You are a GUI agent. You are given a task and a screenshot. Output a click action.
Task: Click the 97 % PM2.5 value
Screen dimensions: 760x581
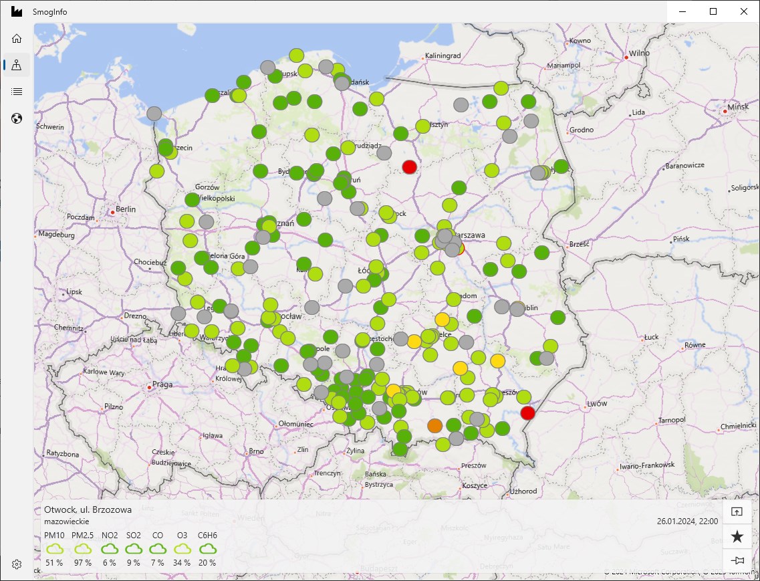click(x=83, y=563)
